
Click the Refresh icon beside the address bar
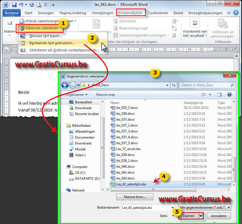174,85
